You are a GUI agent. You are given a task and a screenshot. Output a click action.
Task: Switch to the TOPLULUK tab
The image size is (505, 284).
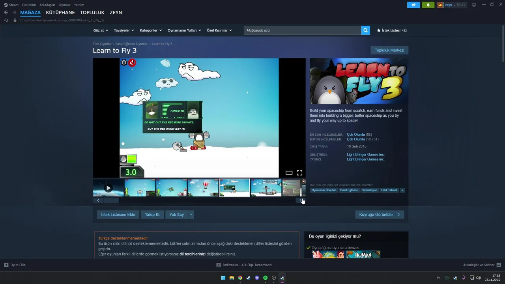[92, 13]
